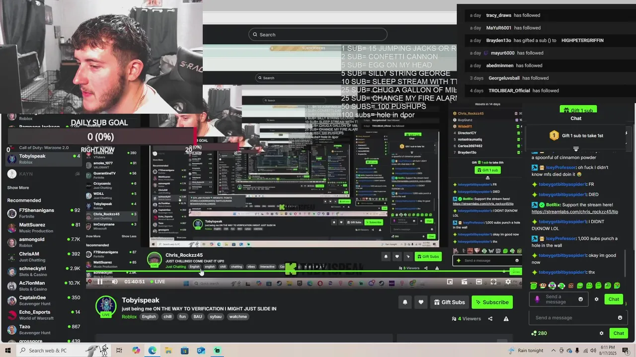Open MattSuarez recommended channel
Image resolution: width=636 pixels, height=357 pixels.
(x=44, y=228)
